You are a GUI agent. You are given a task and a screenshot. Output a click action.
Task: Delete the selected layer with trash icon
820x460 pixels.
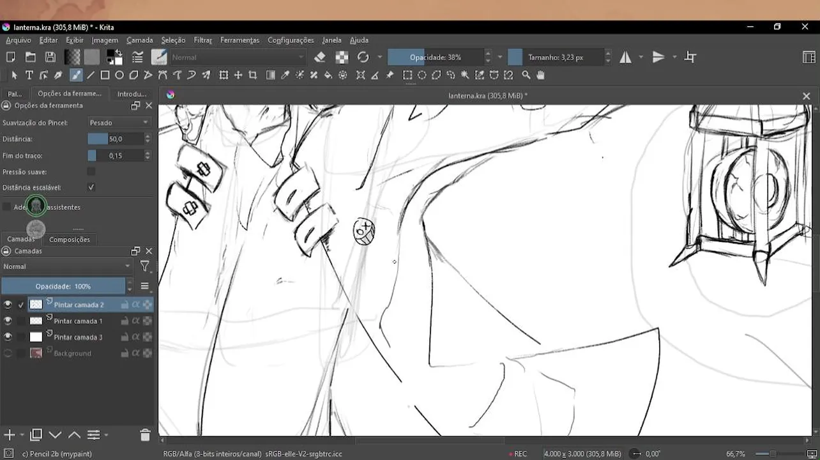pyautogui.click(x=145, y=435)
